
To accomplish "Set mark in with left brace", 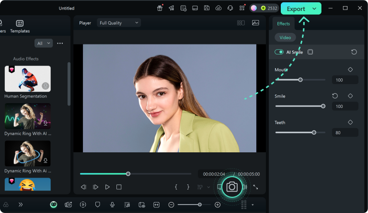I will (x=176, y=187).
